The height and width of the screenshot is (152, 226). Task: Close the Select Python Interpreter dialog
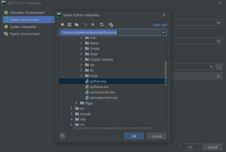164,15
